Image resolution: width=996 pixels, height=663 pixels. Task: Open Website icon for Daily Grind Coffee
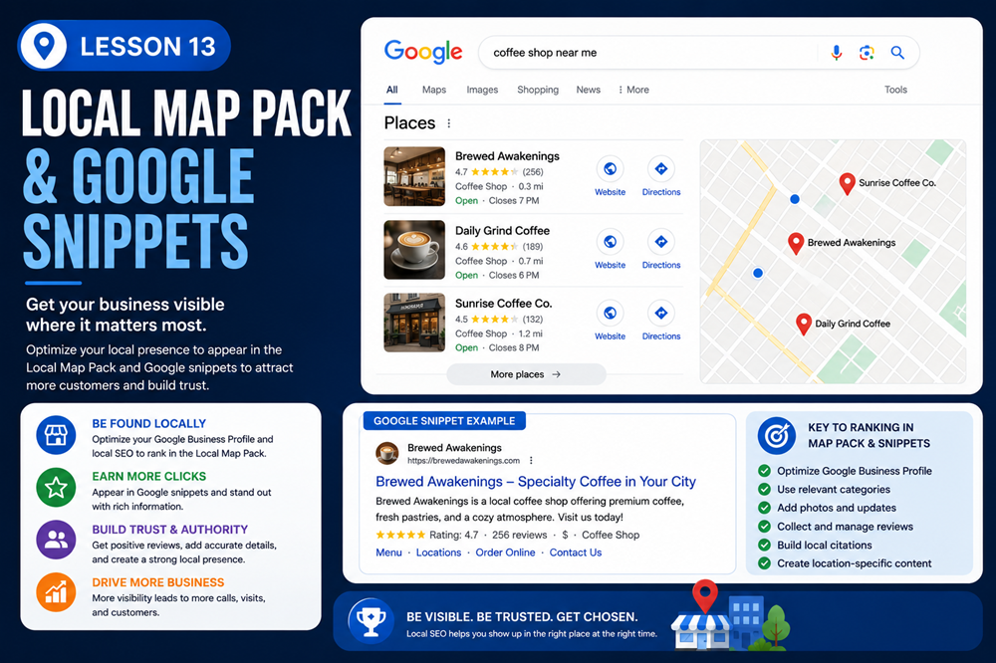tap(610, 241)
